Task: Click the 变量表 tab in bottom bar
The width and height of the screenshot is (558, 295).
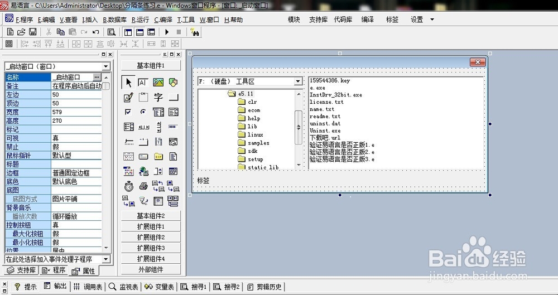Action: (160, 287)
